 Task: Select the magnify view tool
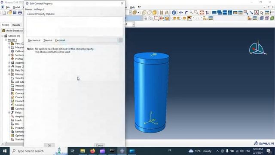pyautogui.click(x=191, y=12)
